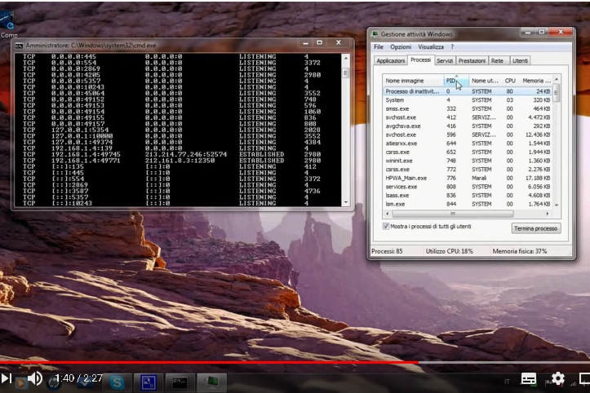Select the wininit.exe process

[x=468, y=161]
